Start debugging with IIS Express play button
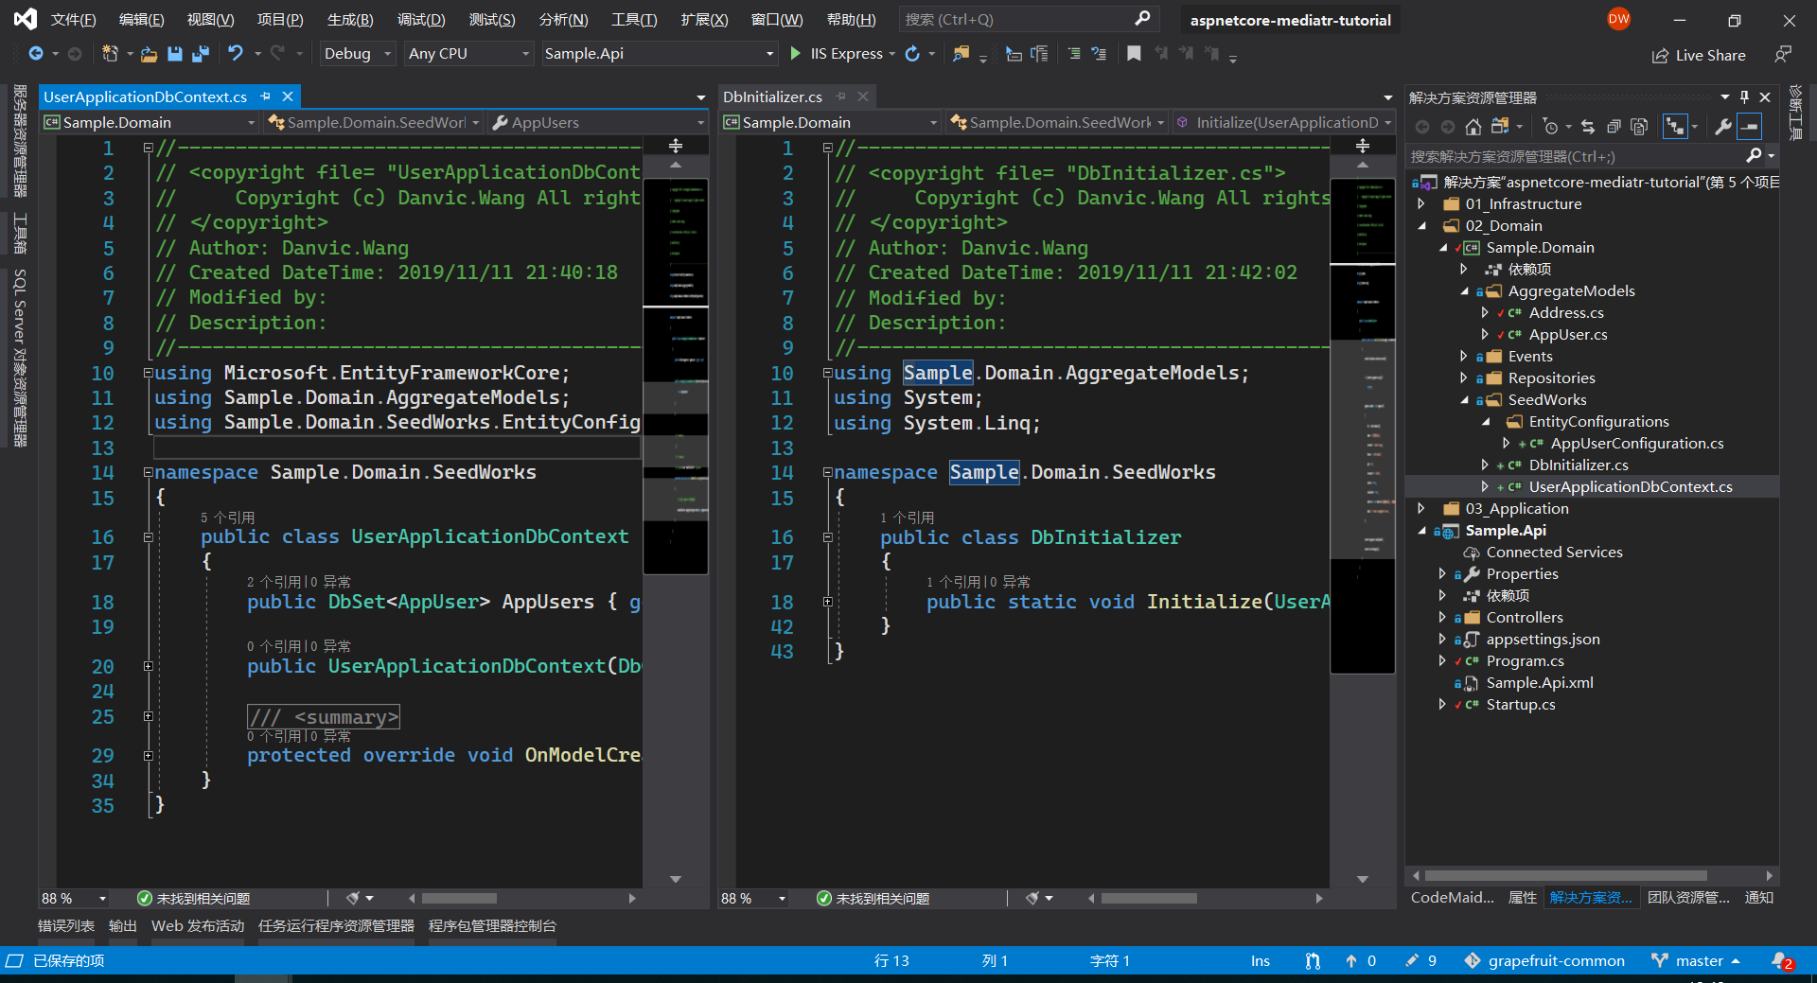 [796, 54]
